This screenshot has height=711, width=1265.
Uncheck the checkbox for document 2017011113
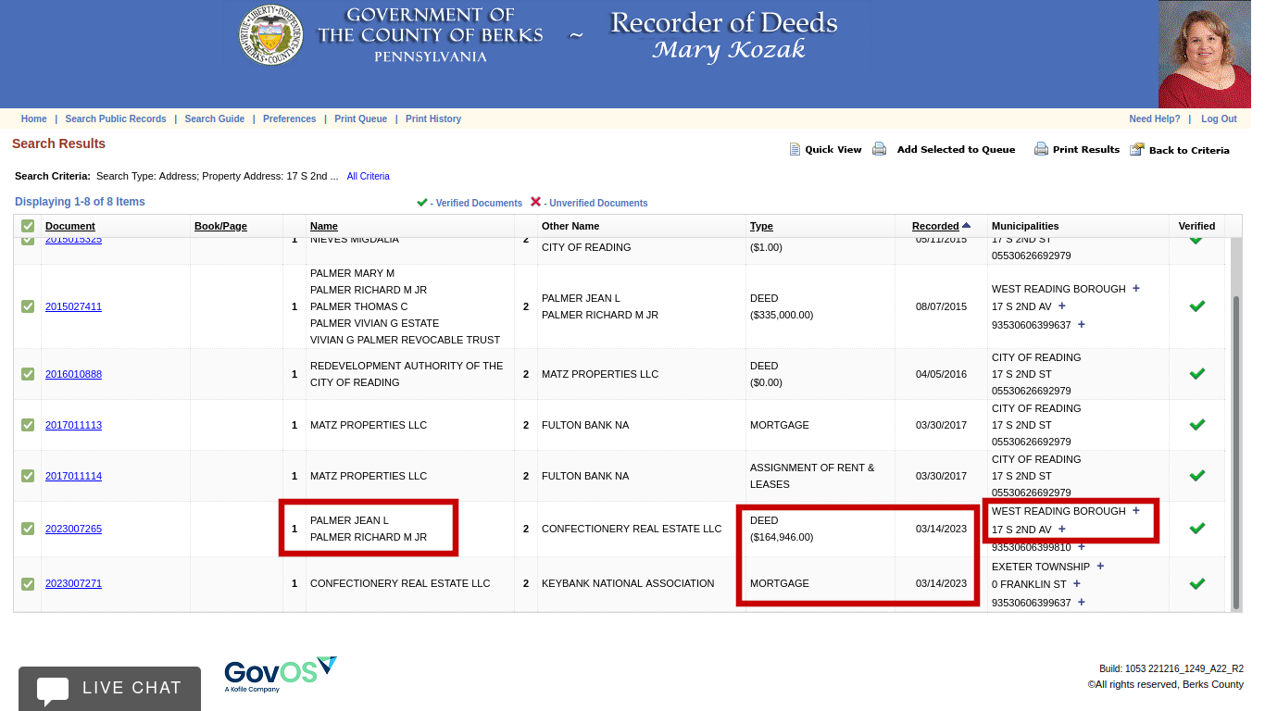tap(28, 425)
